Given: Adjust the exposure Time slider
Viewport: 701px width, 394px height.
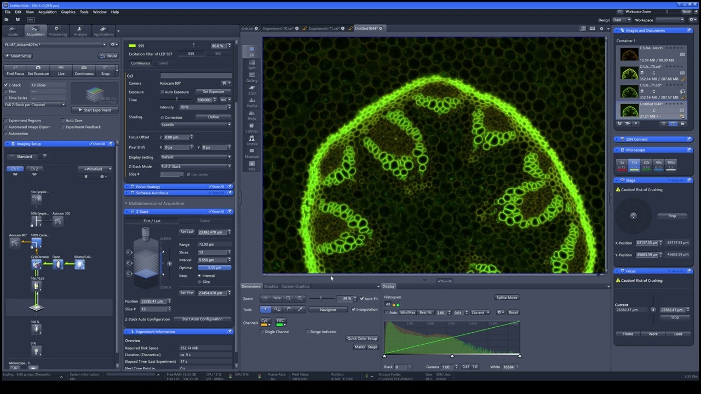Looking at the screenshot, I should click(176, 100).
